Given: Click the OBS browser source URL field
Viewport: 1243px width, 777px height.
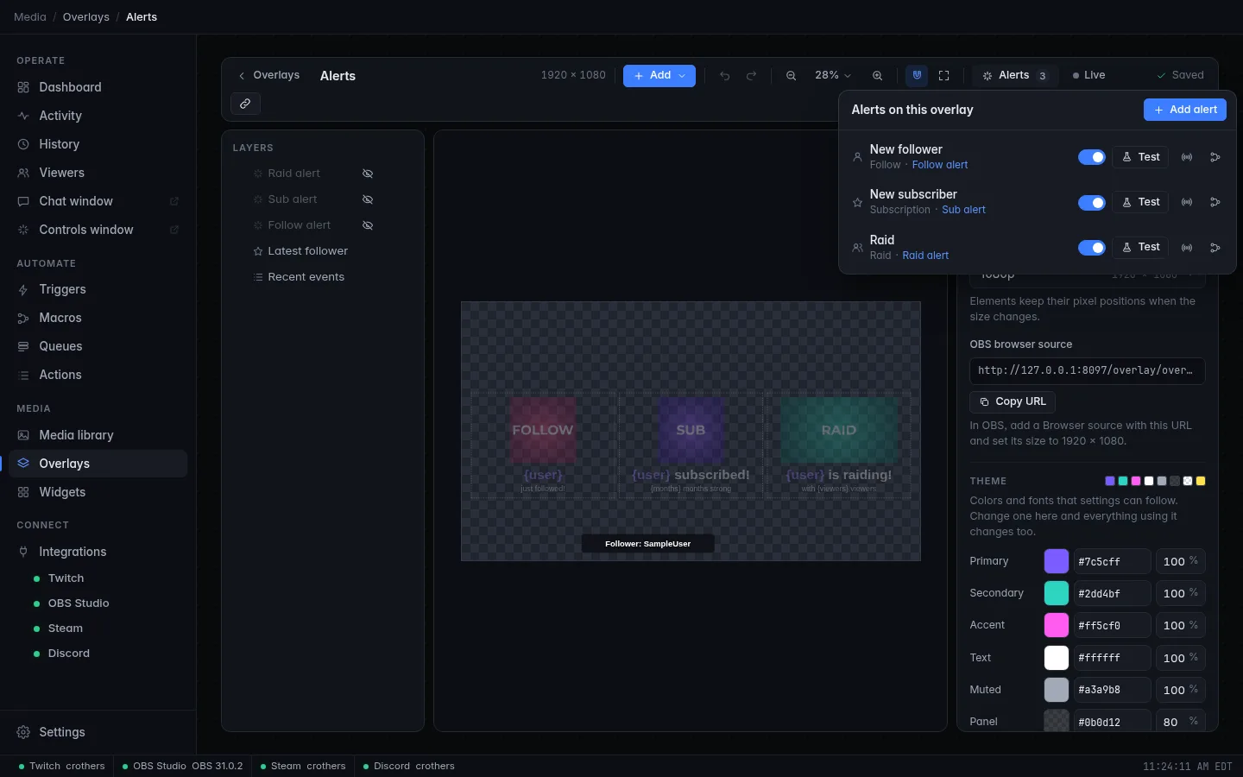Looking at the screenshot, I should [1087, 370].
